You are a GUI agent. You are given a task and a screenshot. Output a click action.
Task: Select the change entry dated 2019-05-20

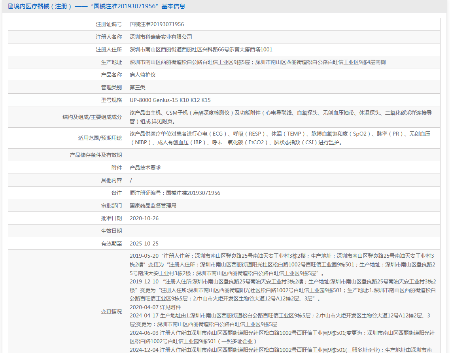[282, 264]
